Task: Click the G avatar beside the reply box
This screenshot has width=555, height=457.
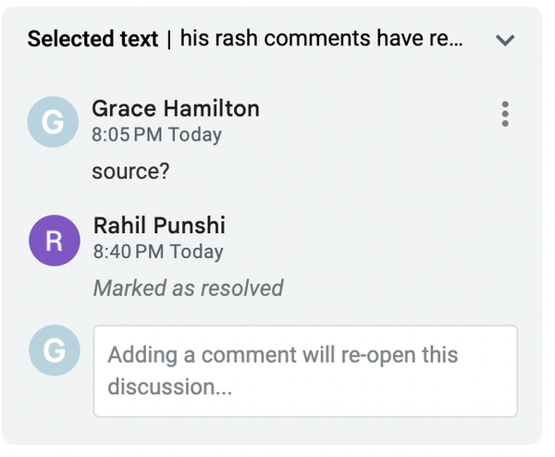Action: coord(54,351)
